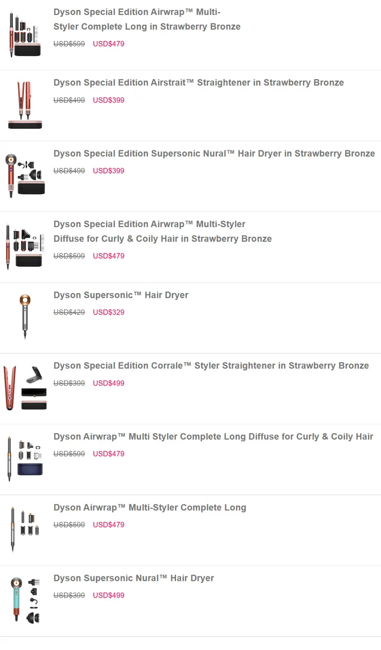Click the Airstrait Straightener in Strawberry Bronze title
381x650 pixels.
[x=198, y=82]
